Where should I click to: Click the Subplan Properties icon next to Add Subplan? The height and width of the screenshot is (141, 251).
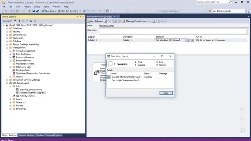105,21
